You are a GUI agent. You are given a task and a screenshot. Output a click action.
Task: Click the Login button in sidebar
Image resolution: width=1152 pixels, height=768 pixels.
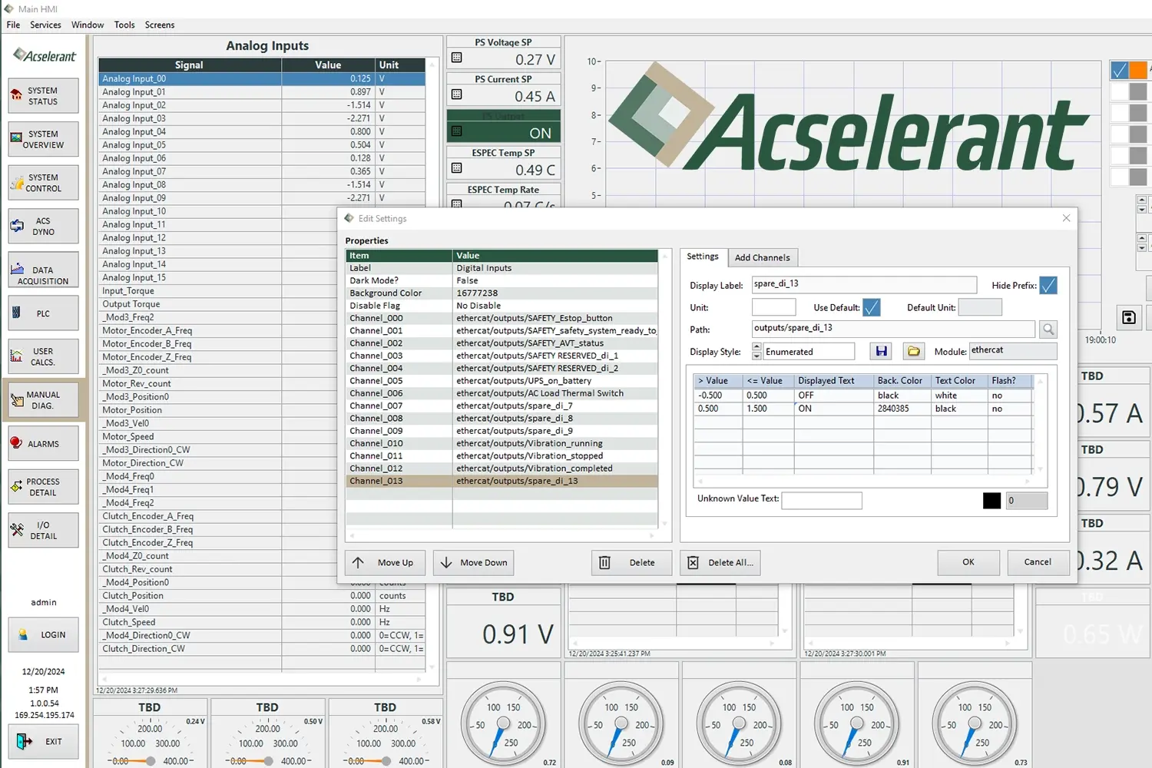pos(43,635)
